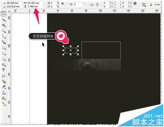Click the upper-left corner roundness stepper arrows
The image size is (164, 127).
point(112,3)
